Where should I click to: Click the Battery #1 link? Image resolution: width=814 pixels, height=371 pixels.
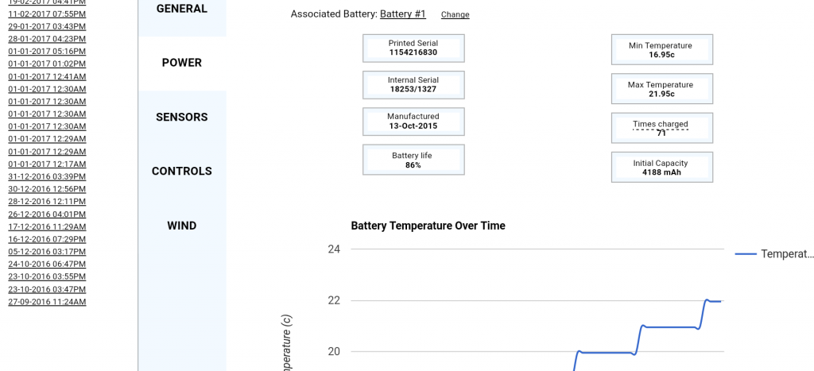(x=403, y=14)
